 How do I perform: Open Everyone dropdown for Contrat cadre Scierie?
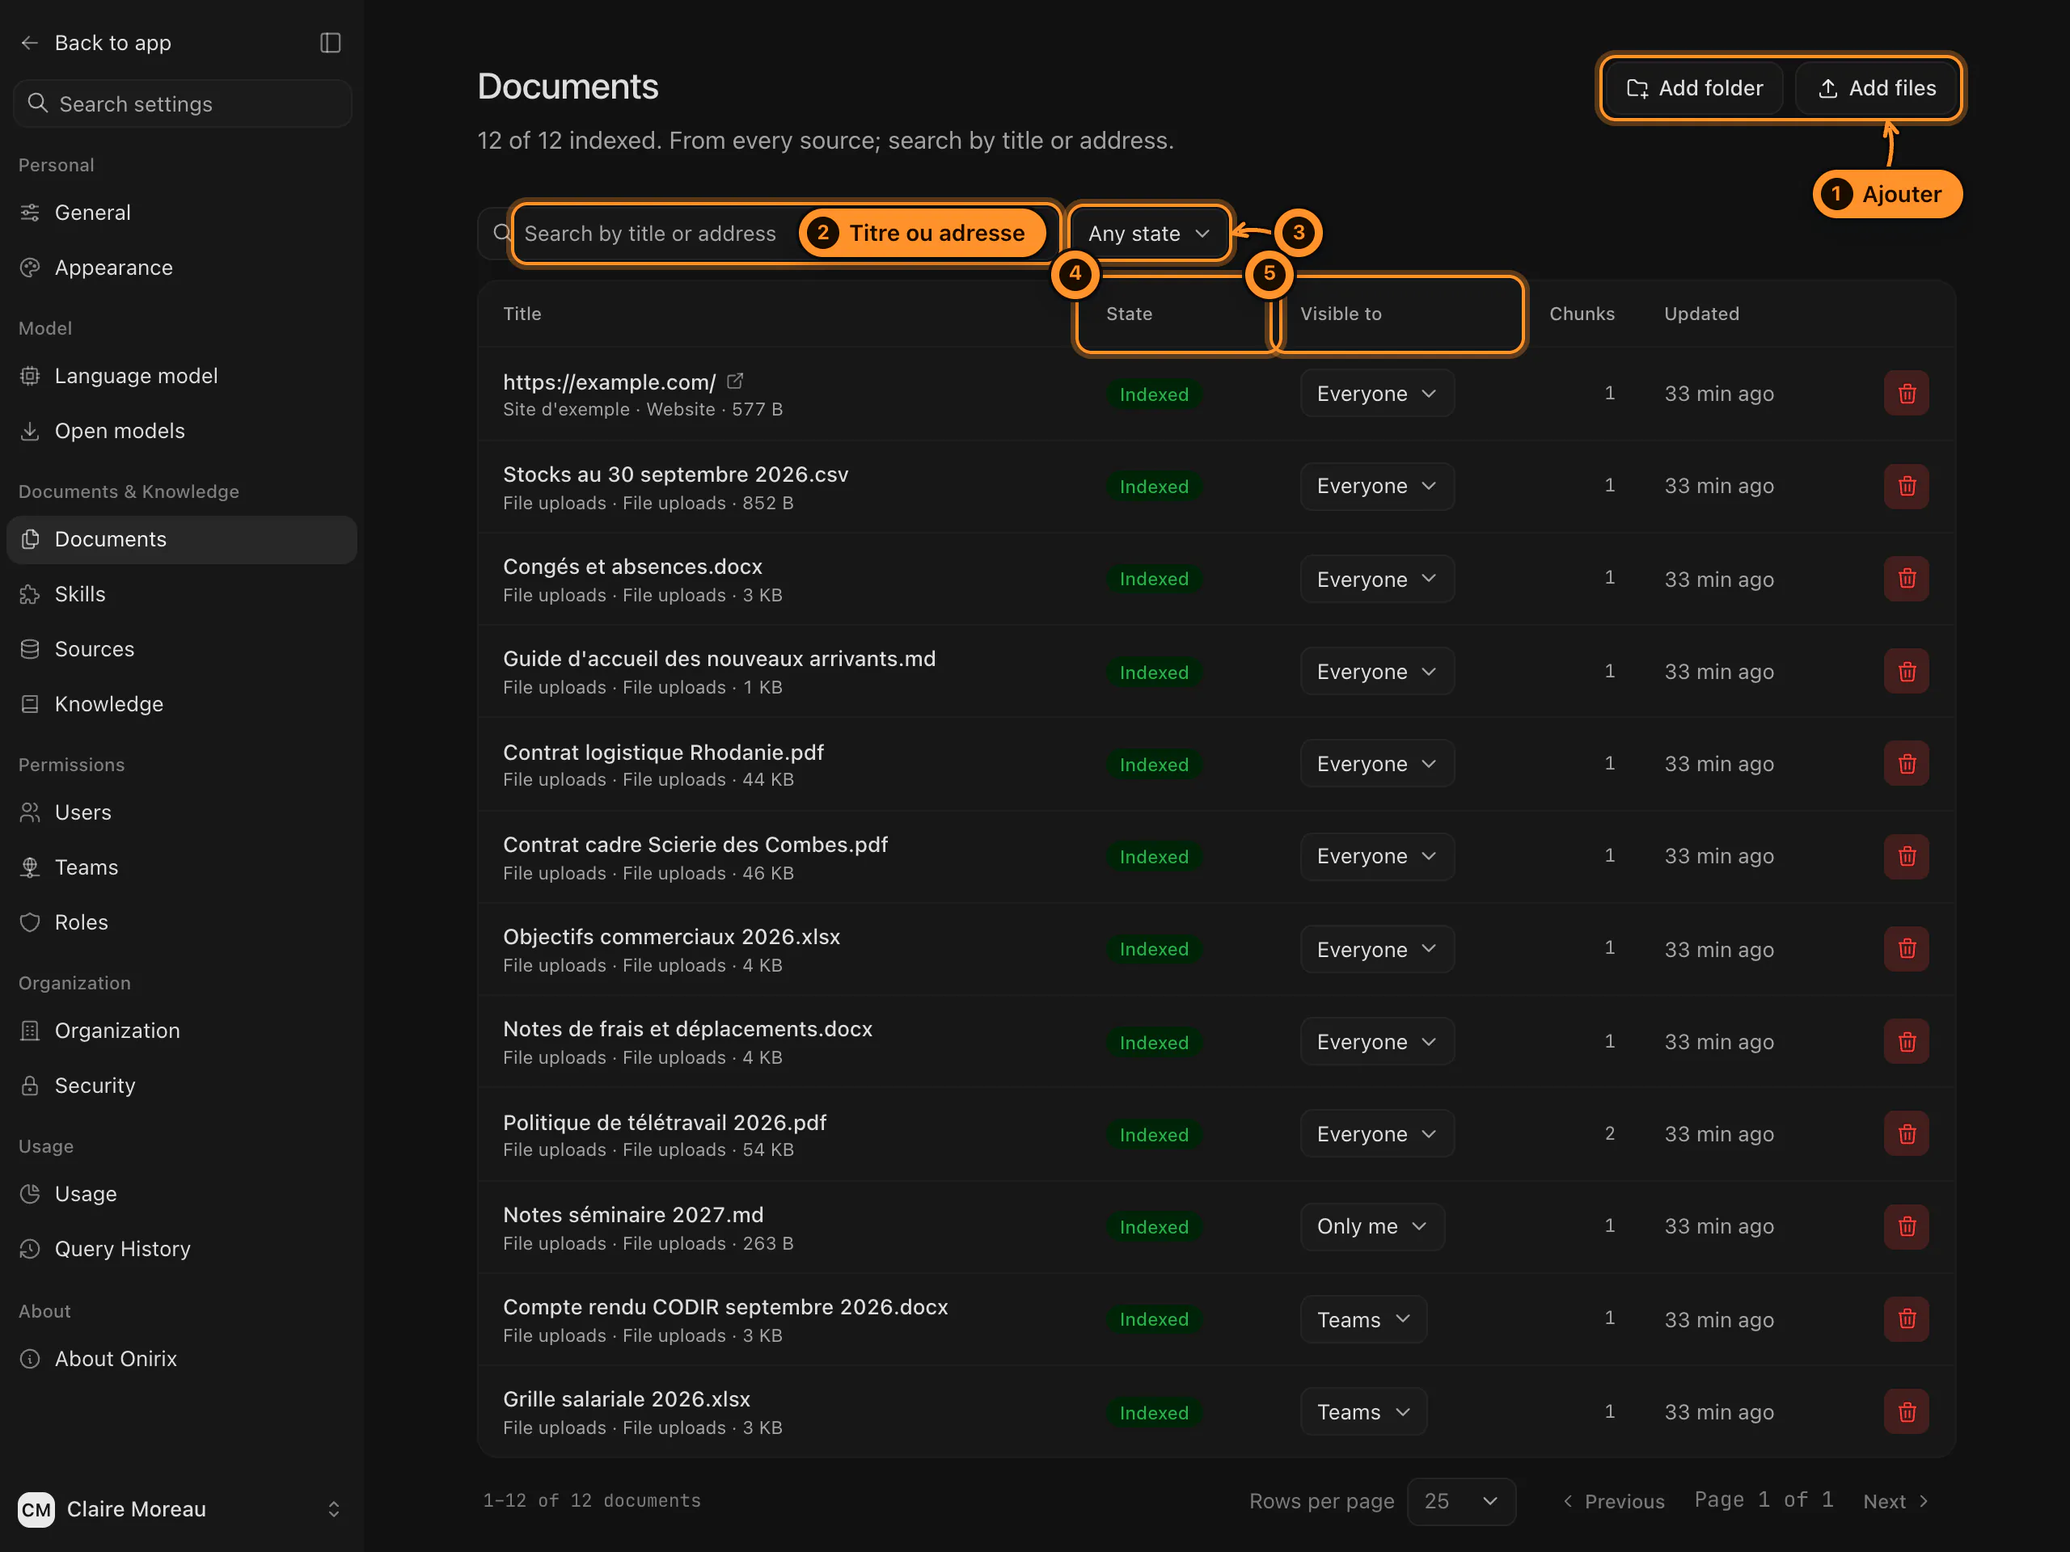(x=1376, y=857)
